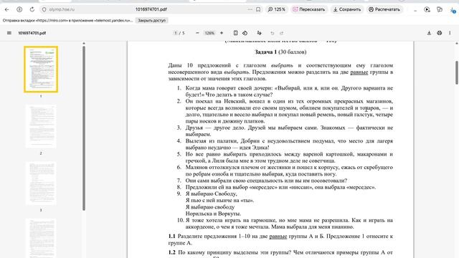Screen dimensions: 459x258
Task: Toggle the PDF sidebar with the hamburger icon
Action: [x=9, y=33]
